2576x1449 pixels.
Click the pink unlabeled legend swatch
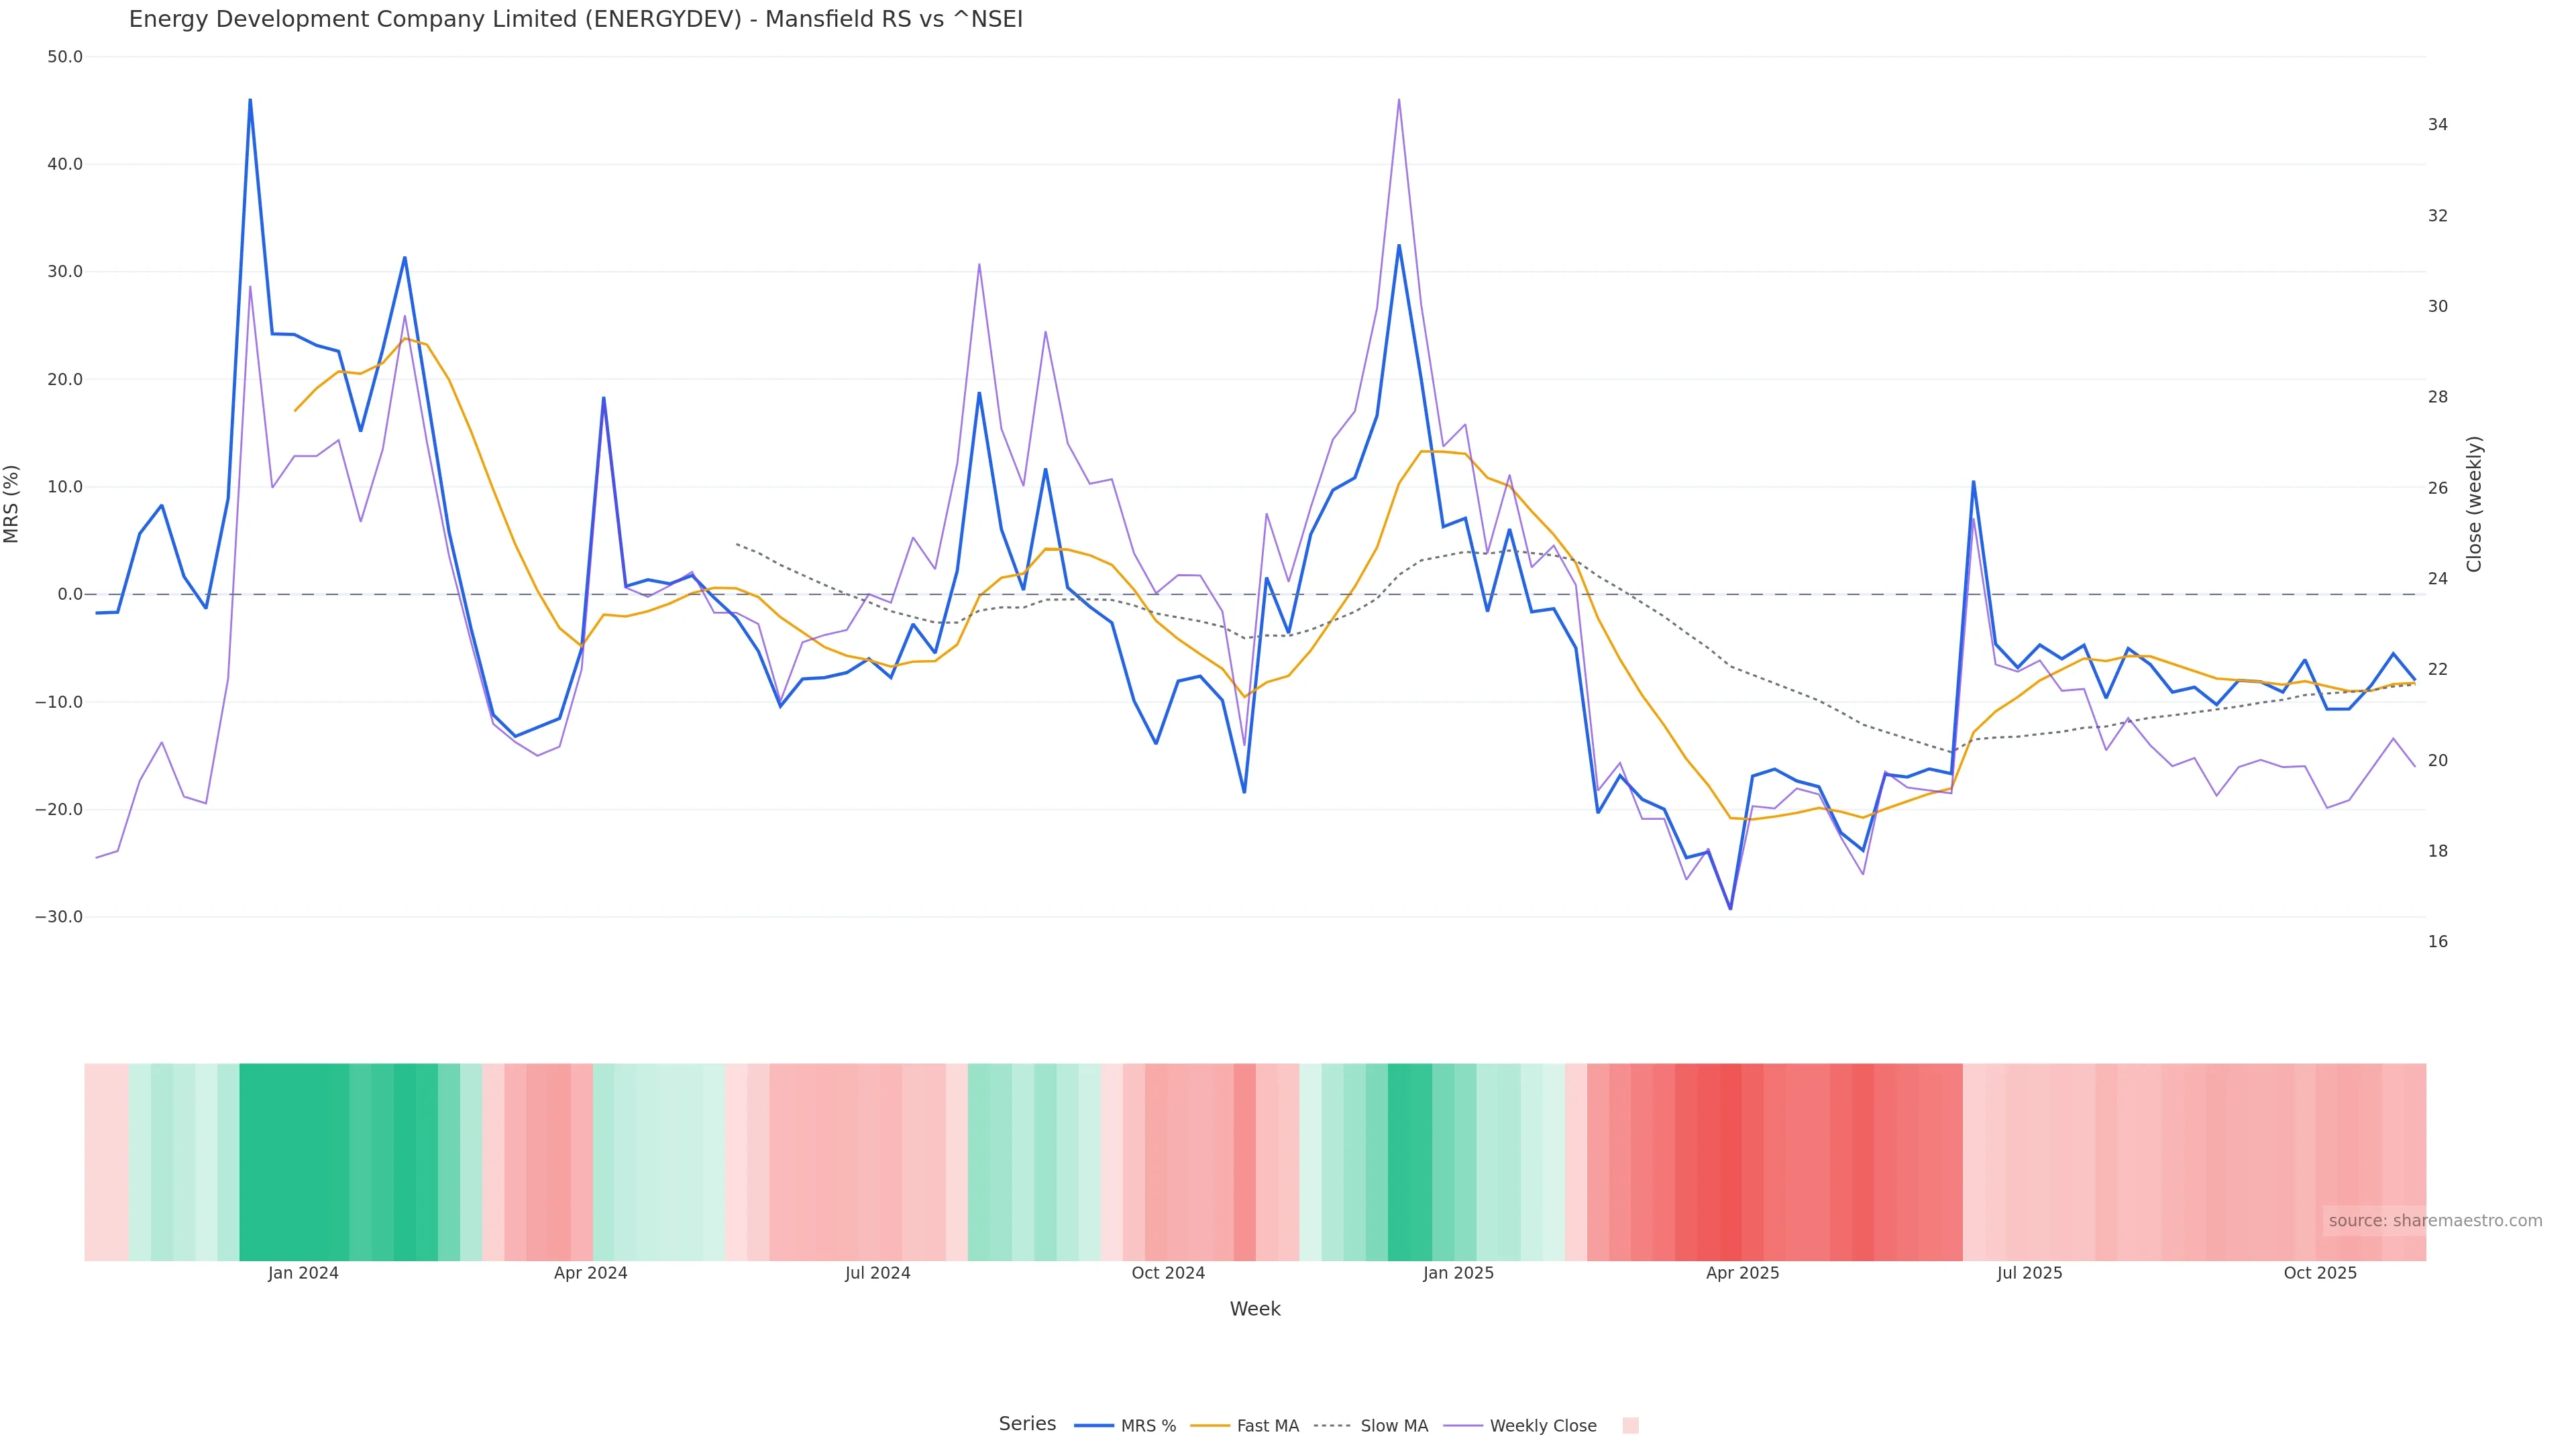(1630, 1426)
